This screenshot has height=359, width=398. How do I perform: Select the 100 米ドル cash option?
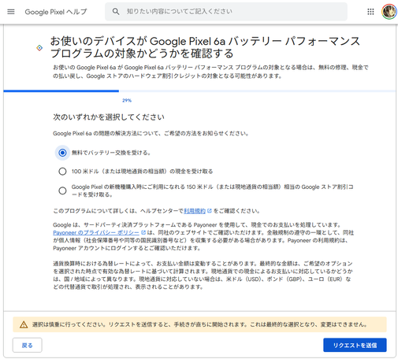62,172
